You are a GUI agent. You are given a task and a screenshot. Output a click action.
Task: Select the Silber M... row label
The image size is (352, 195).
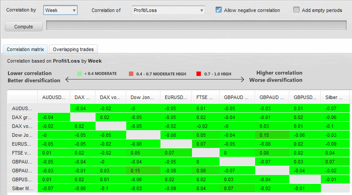[22, 188]
